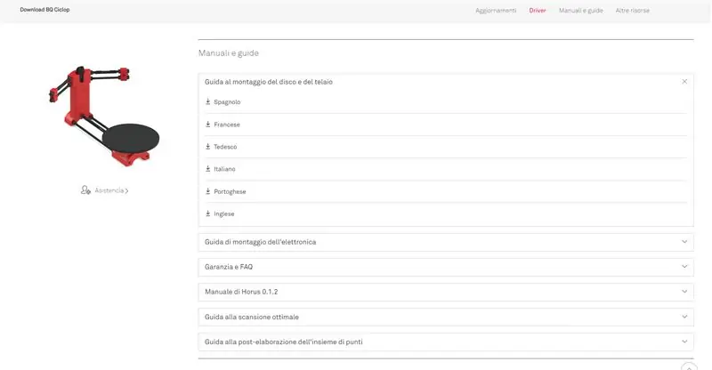This screenshot has width=712, height=370.
Task: Open the Altre risorse tab
Action: click(633, 11)
